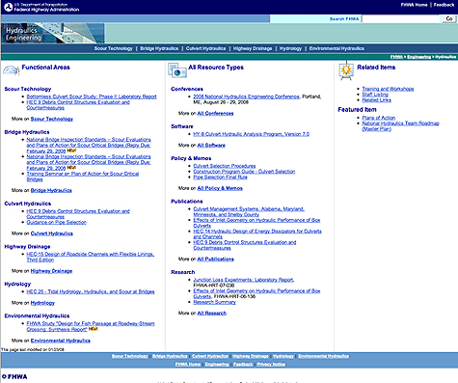The height and width of the screenshot is (383, 458).
Task: Open More on Environmental Hydraulics link
Action: click(61, 341)
